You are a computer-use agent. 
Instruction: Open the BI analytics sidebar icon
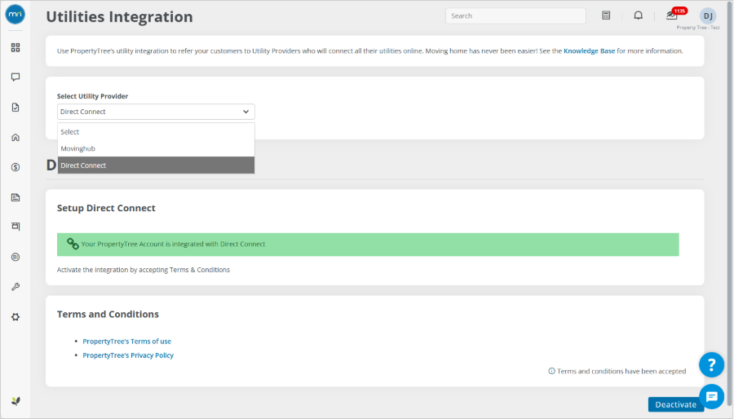click(15, 257)
